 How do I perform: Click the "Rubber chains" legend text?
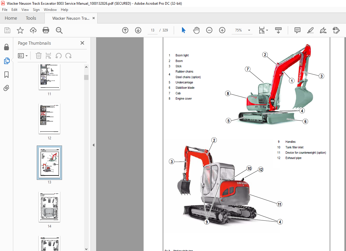tap(184, 71)
